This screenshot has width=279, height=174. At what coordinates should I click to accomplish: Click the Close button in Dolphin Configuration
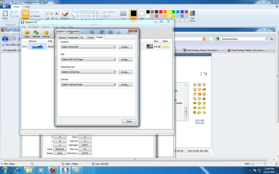[x=129, y=122]
